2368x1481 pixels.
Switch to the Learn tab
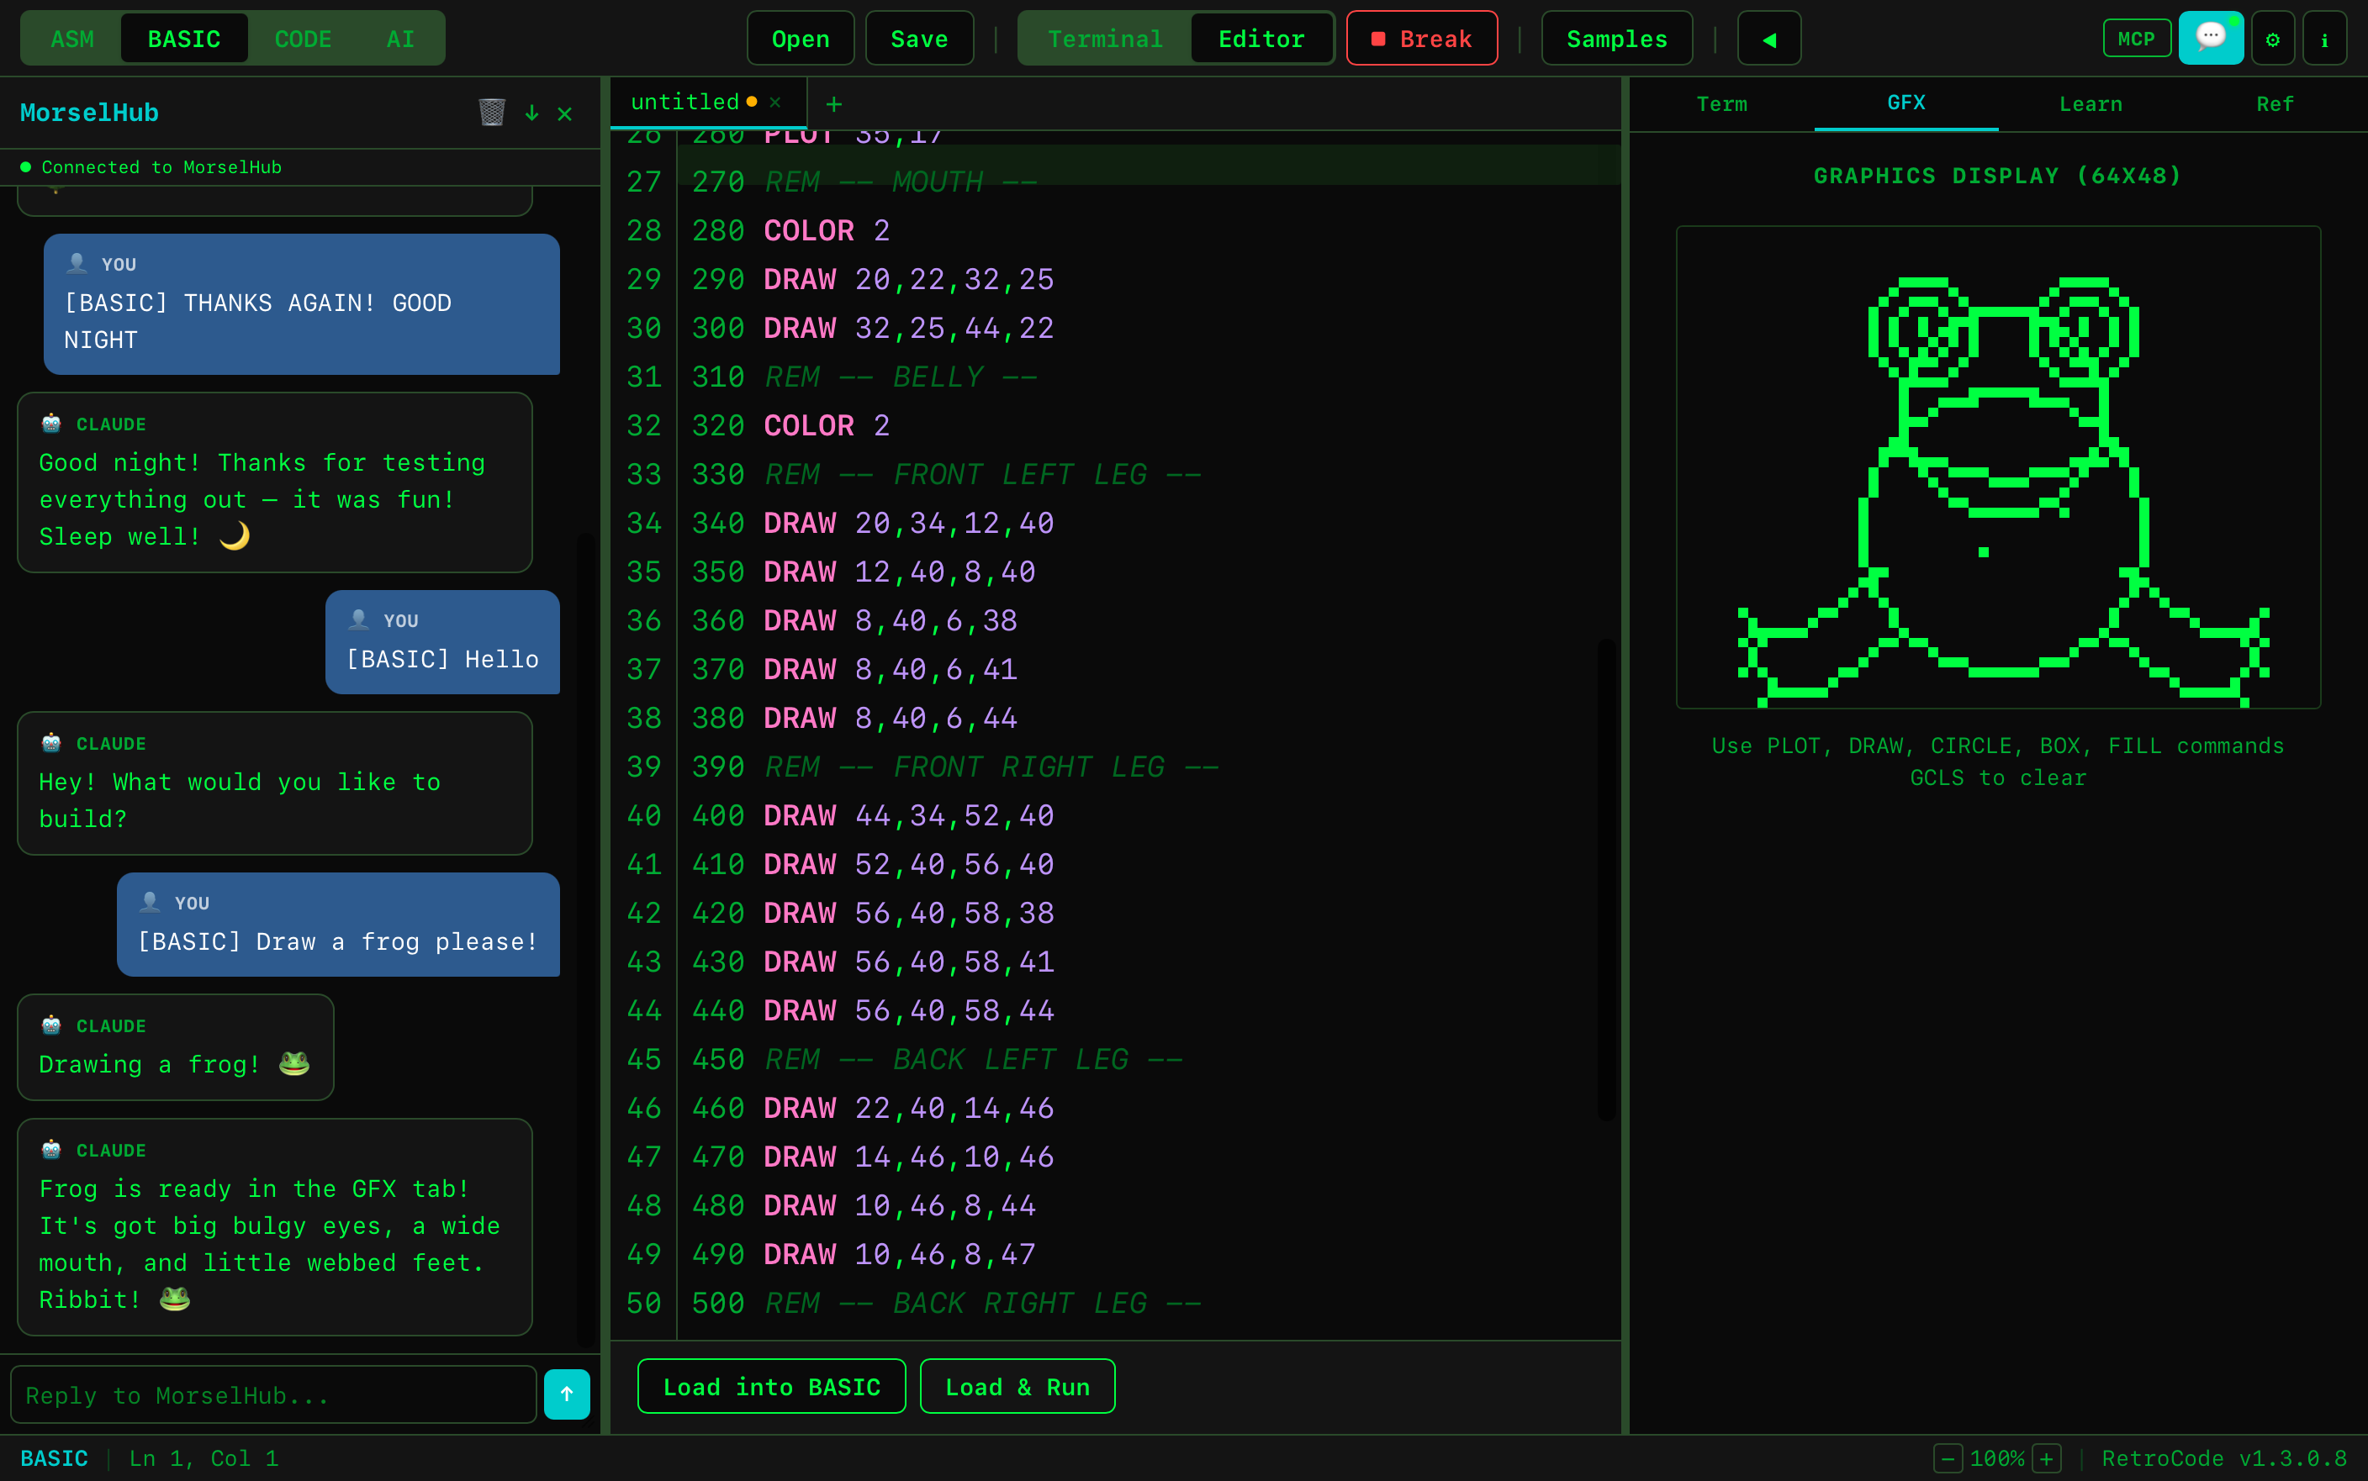coord(2090,104)
